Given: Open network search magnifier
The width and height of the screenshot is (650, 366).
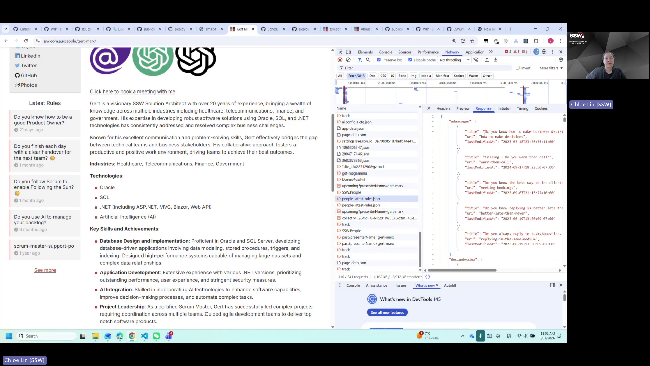Looking at the screenshot, I should [368, 60].
